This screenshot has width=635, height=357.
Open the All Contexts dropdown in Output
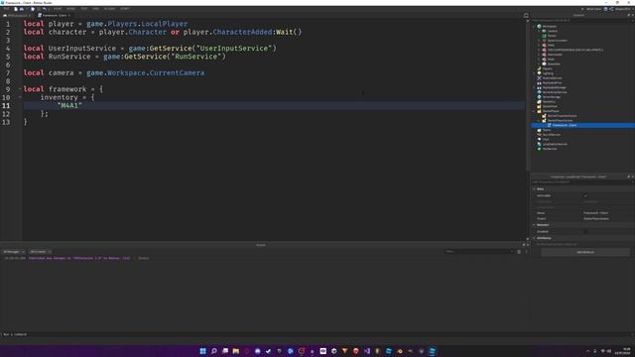(x=40, y=251)
